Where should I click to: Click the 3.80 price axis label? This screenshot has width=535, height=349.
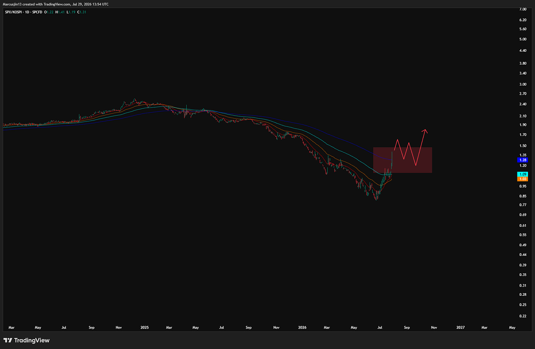click(x=523, y=63)
